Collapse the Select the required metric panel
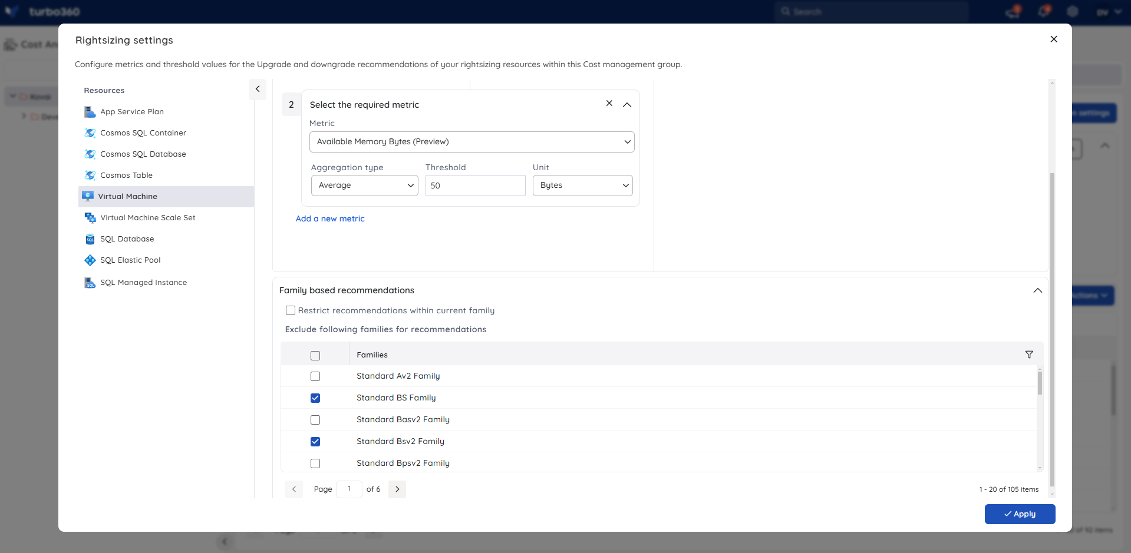The image size is (1131, 553). (627, 105)
